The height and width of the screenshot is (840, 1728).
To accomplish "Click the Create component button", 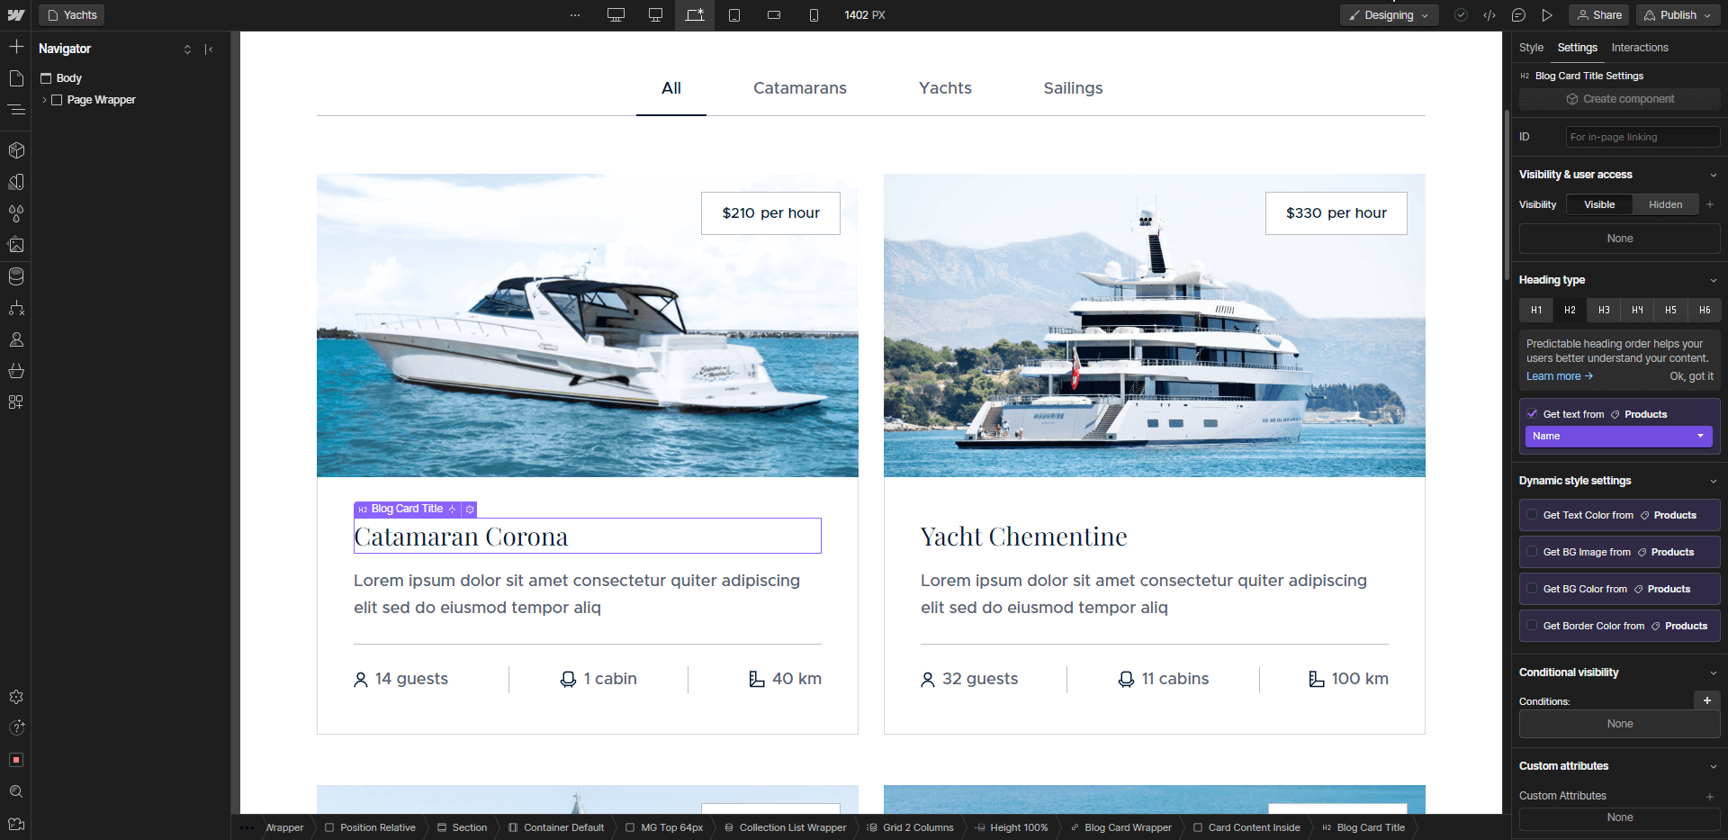I will tap(1619, 99).
